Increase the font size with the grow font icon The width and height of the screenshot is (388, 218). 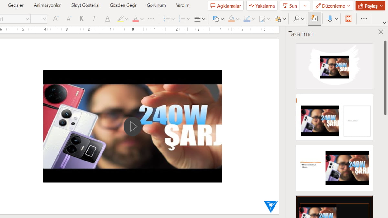click(x=56, y=18)
